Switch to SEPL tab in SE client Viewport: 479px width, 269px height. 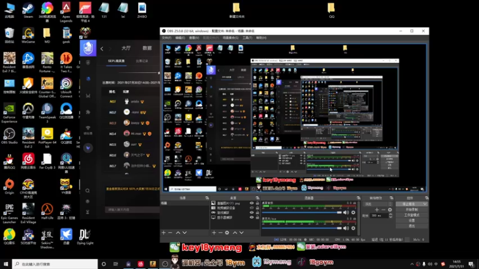(116, 61)
